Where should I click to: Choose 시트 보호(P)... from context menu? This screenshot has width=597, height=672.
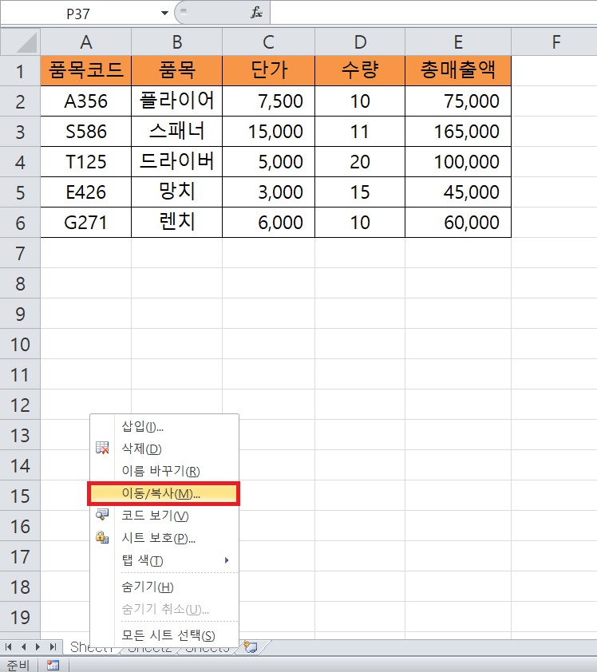point(164,538)
